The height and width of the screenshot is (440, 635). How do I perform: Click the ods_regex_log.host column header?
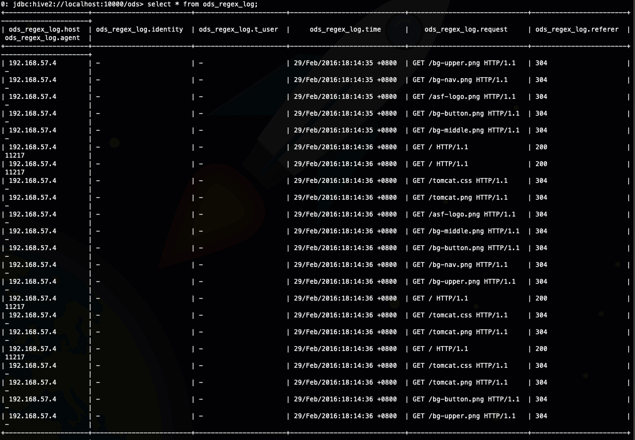pyautogui.click(x=44, y=30)
